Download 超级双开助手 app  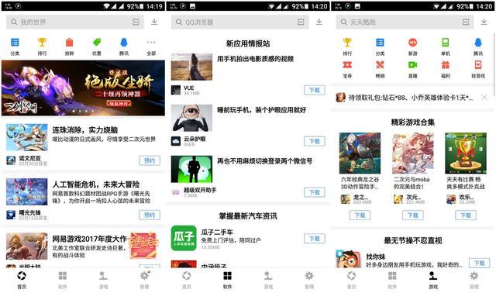(315, 192)
